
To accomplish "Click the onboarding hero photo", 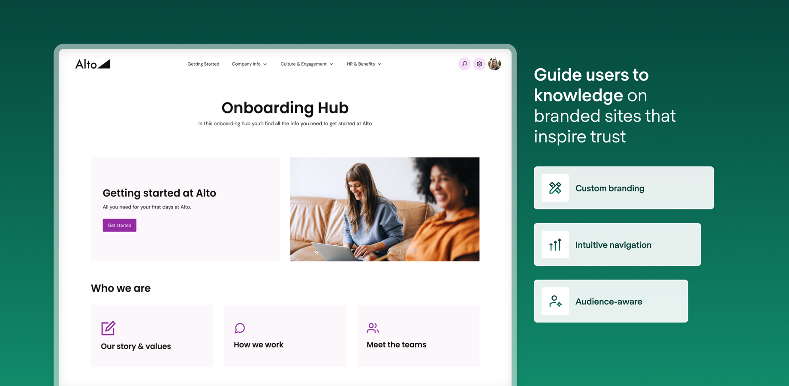I will 384,209.
